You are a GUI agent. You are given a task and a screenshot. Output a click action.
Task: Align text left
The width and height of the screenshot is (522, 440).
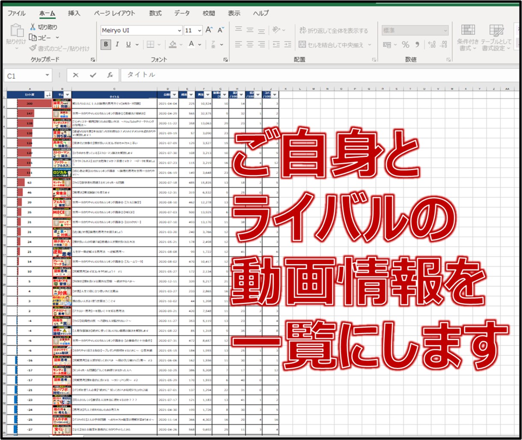[x=239, y=44]
